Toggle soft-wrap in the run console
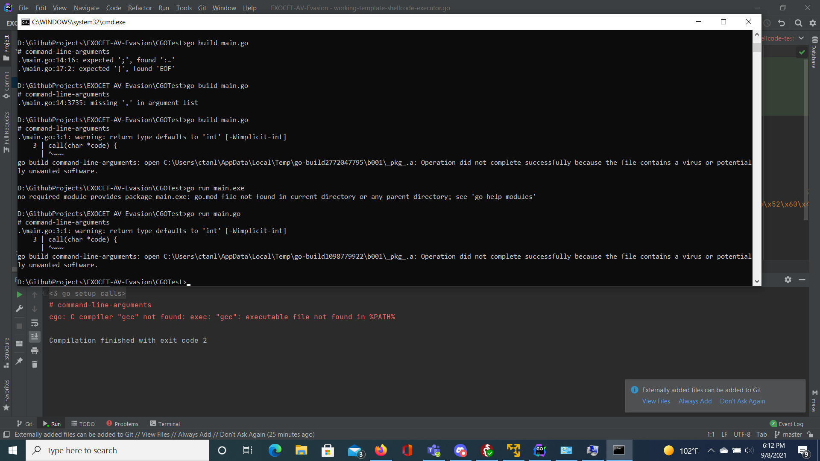Screen dimensions: 820x461 35,323
